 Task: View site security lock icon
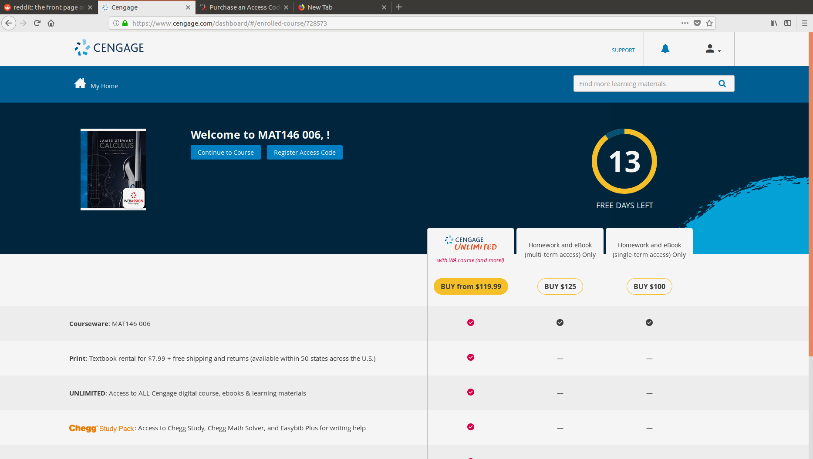pos(125,23)
